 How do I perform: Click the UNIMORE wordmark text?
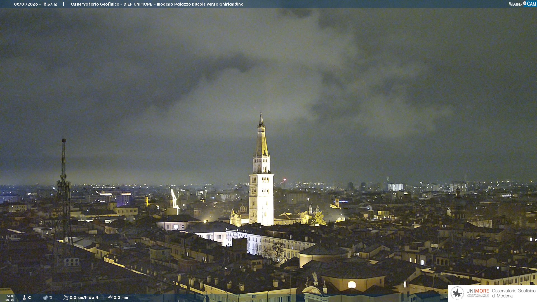pyautogui.click(x=477, y=291)
